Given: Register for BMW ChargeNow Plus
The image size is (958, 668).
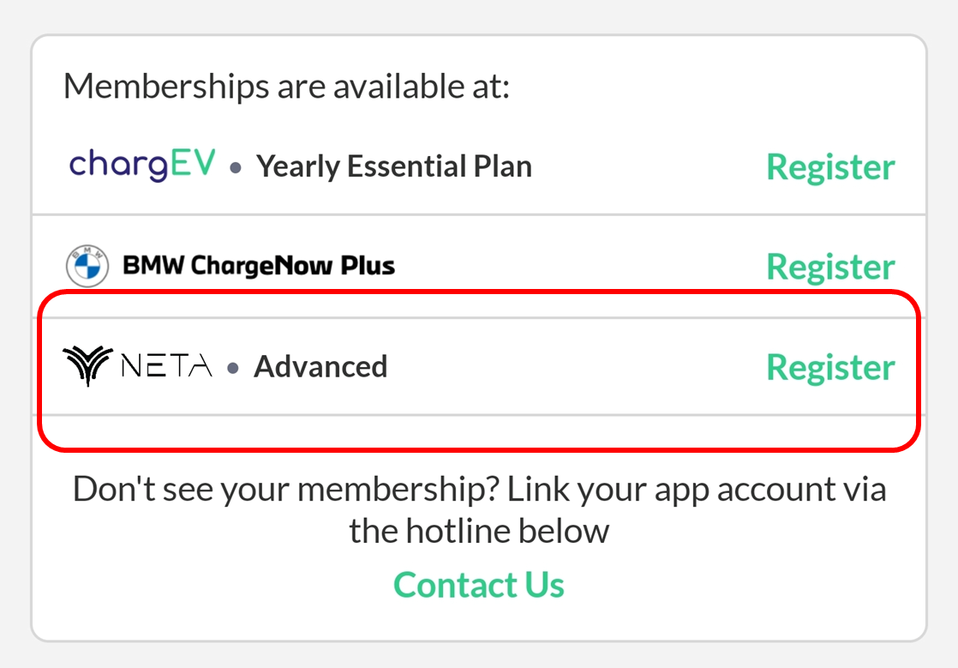Looking at the screenshot, I should pos(830,267).
